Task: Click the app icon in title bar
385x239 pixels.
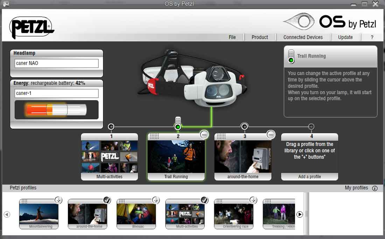Action: (6, 4)
